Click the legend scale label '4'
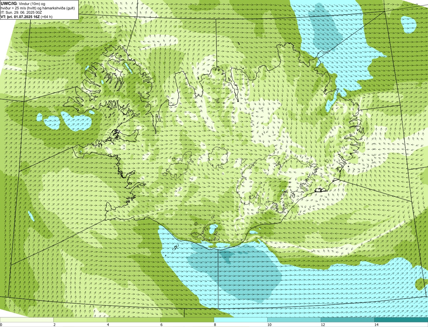428x327 pixels. (108, 325)
